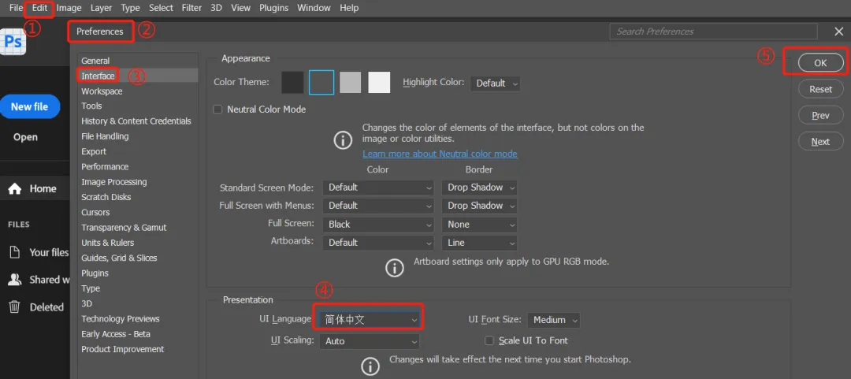851x379 pixels.
Task: Select the dark gray color theme swatch
Action: click(x=321, y=83)
